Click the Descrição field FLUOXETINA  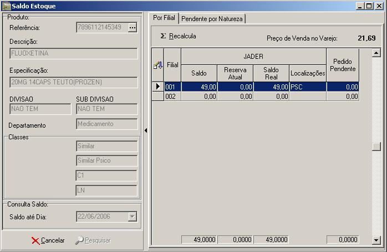74,53
